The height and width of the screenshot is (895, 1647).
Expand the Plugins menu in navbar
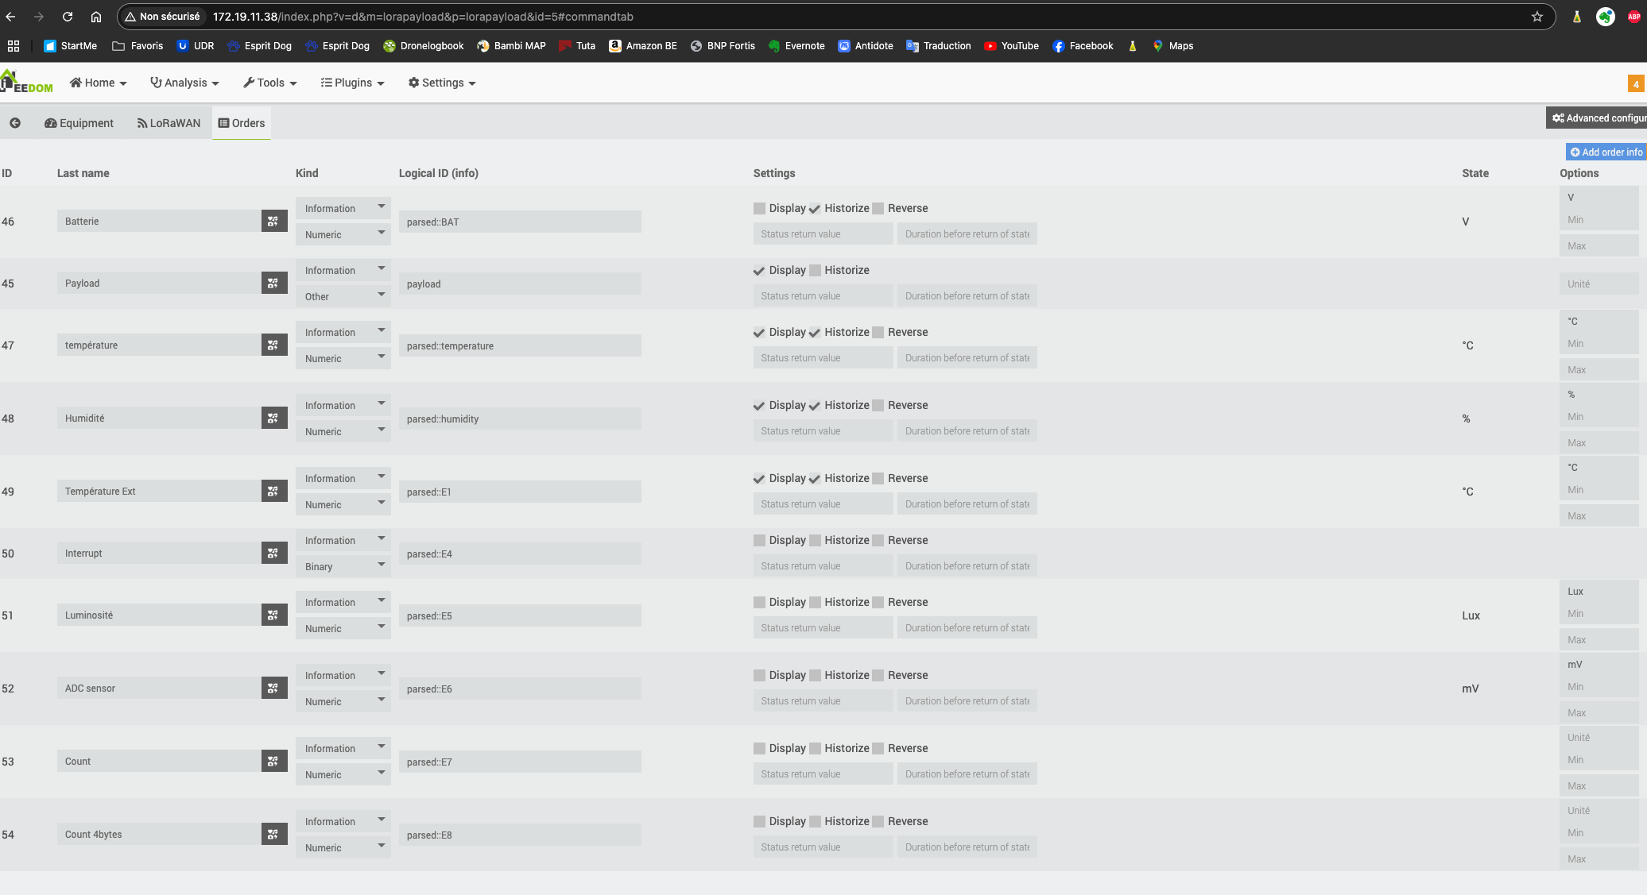pos(352,83)
